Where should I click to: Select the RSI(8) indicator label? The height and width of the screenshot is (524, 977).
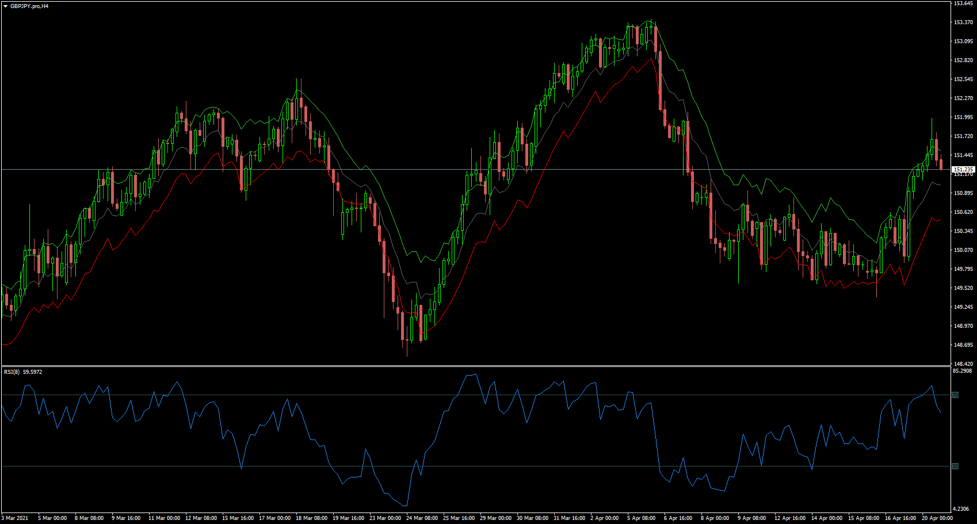click(x=13, y=372)
